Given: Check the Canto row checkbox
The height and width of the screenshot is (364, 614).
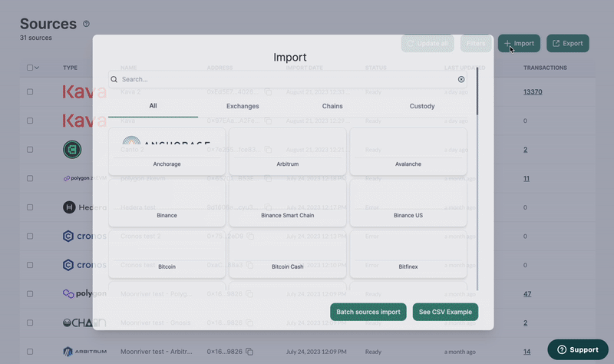Looking at the screenshot, I should point(30,150).
